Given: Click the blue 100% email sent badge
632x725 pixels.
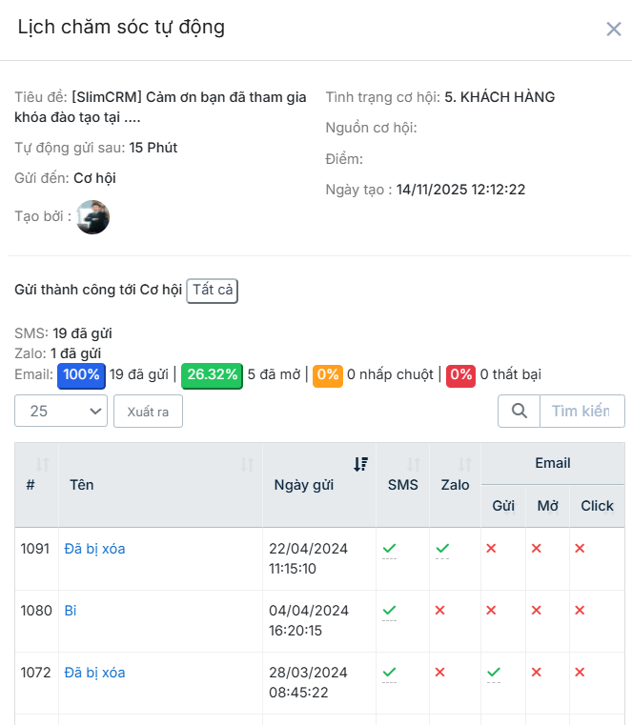Looking at the screenshot, I should [x=82, y=374].
